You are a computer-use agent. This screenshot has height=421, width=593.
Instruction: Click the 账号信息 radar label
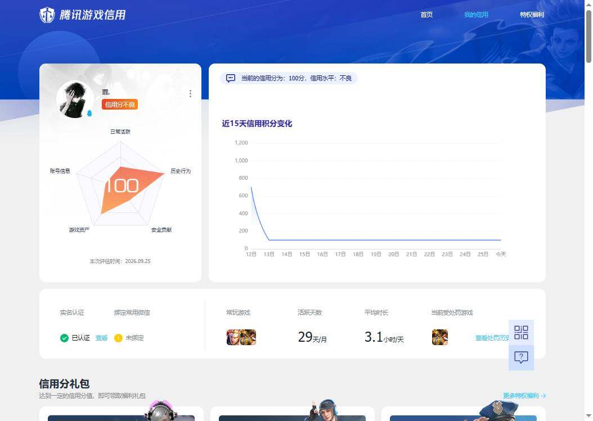coord(60,171)
